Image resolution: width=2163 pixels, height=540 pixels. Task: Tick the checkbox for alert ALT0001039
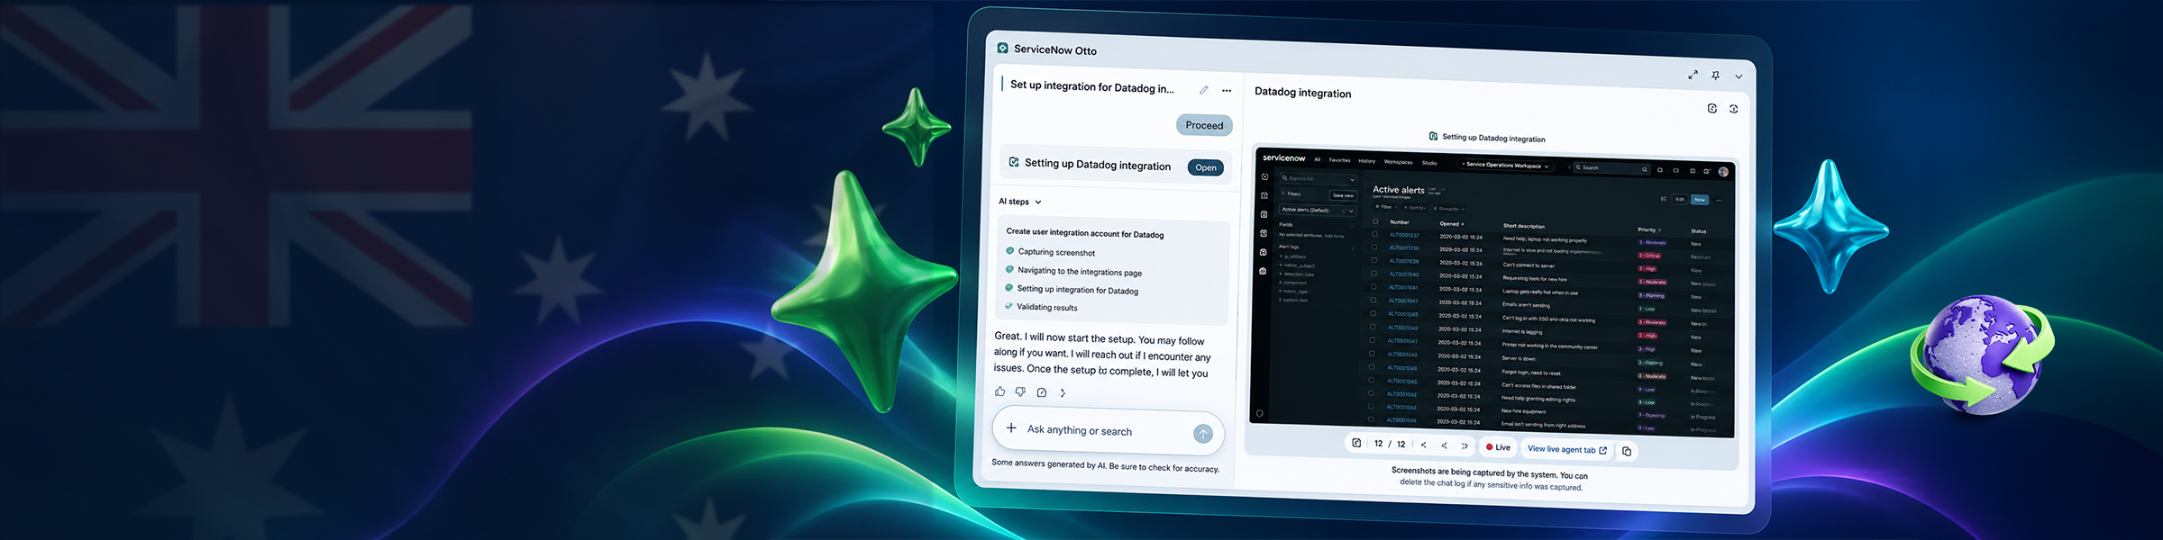(1374, 260)
